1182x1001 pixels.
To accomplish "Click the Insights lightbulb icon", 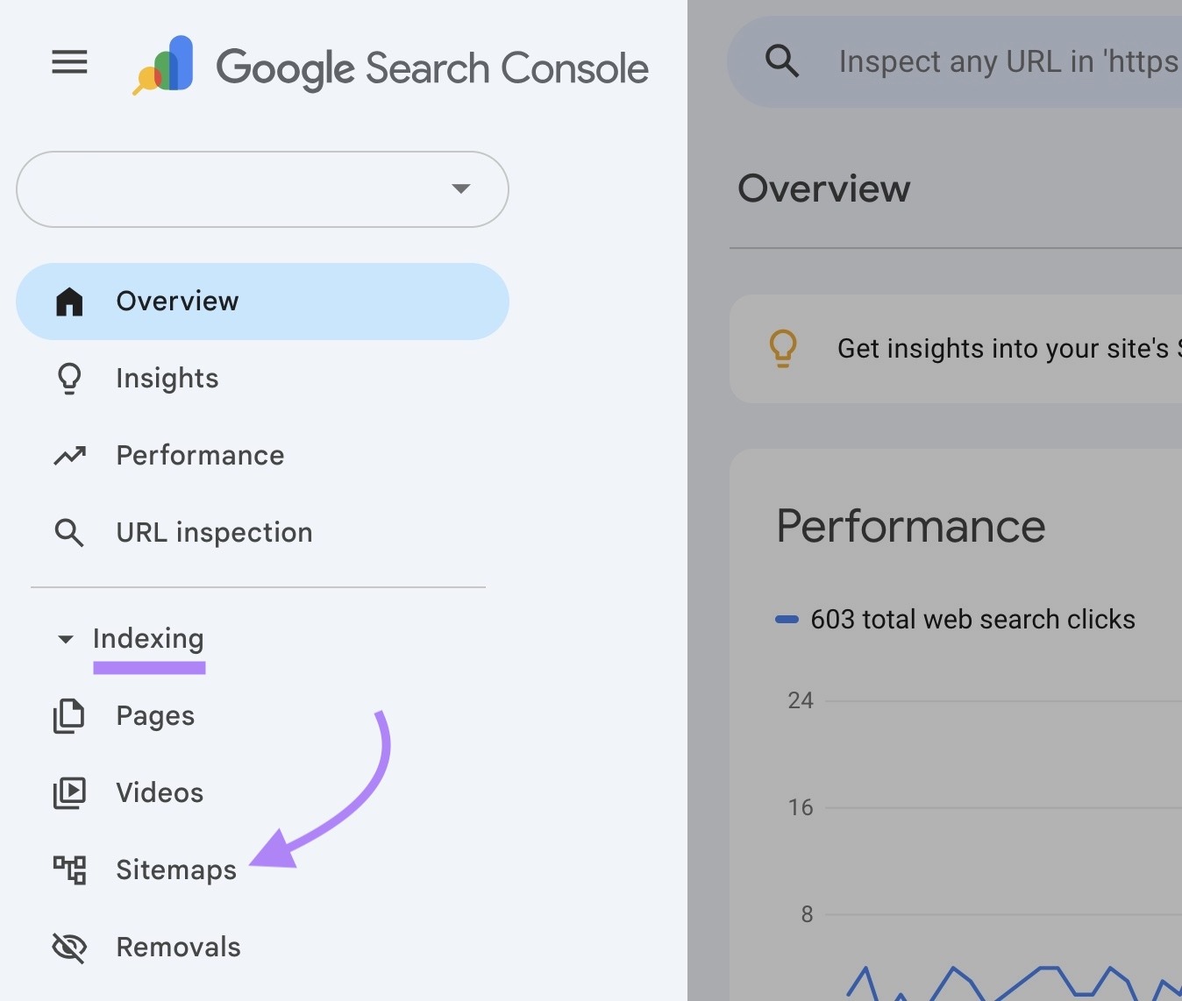I will (68, 378).
